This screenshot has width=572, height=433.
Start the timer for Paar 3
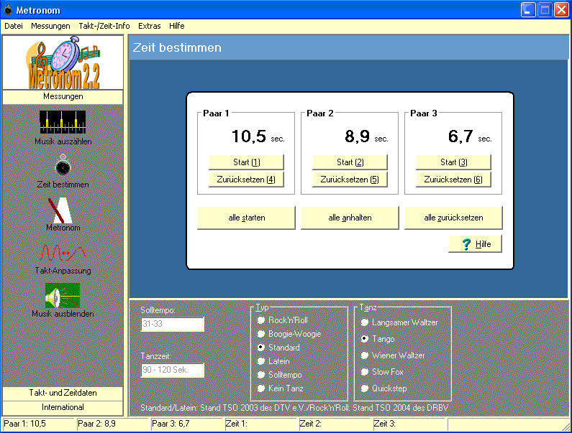[453, 162]
